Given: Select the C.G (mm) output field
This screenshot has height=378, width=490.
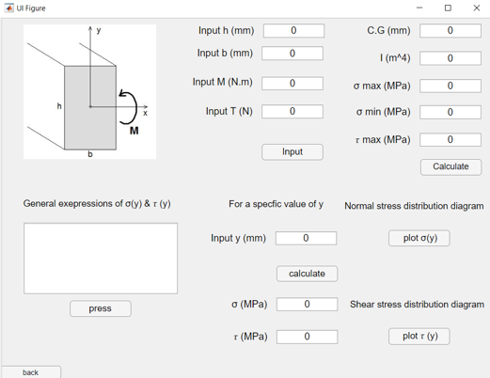Looking at the screenshot, I should [x=450, y=31].
